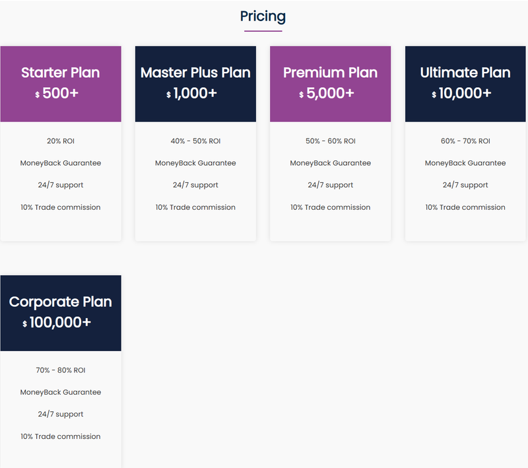Click the 50% - 60% ROI text
Screen dimensions: 528x468
point(331,141)
